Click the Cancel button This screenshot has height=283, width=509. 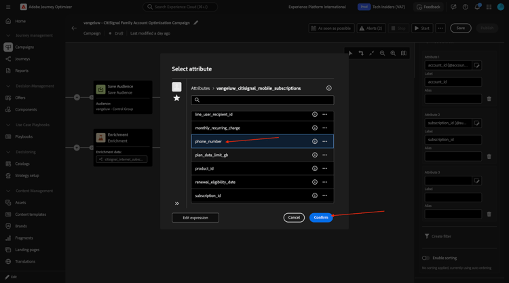[294, 217]
